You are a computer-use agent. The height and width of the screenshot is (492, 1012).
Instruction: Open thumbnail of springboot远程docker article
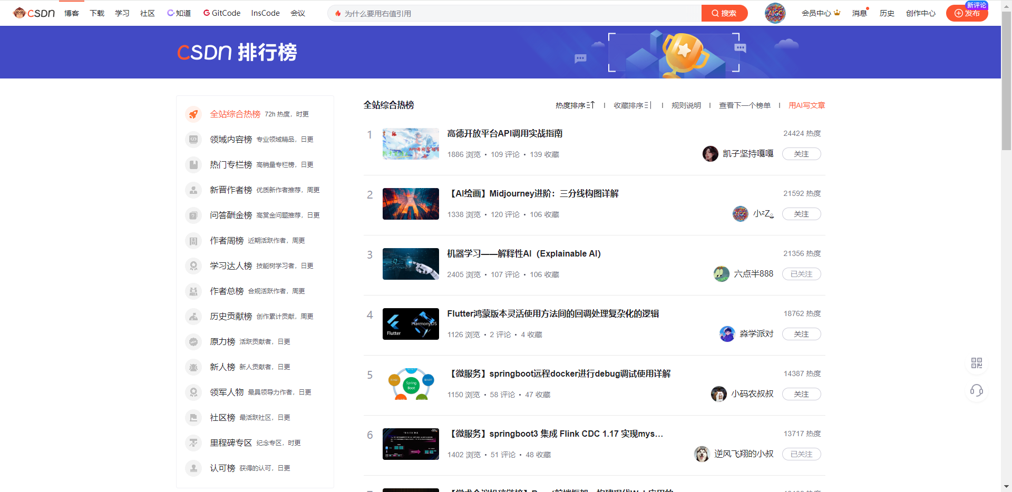[411, 384]
